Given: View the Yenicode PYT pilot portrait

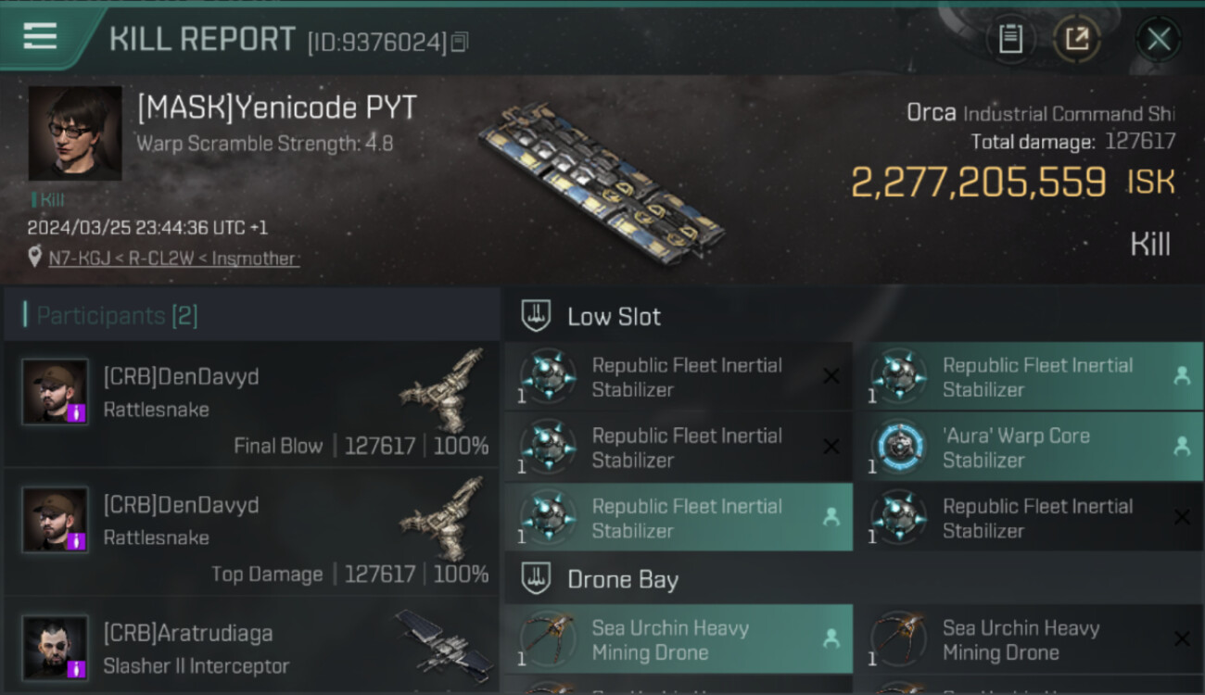Looking at the screenshot, I should click(x=75, y=133).
